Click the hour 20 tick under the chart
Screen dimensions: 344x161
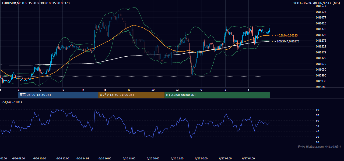pos(153,90)
